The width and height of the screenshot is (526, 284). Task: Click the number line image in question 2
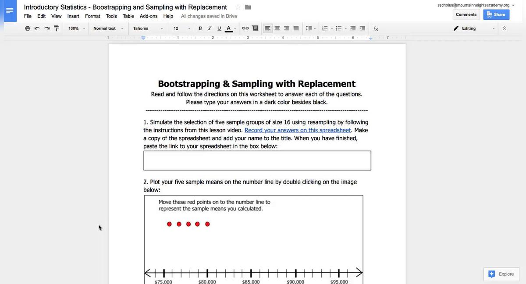pyautogui.click(x=253, y=239)
